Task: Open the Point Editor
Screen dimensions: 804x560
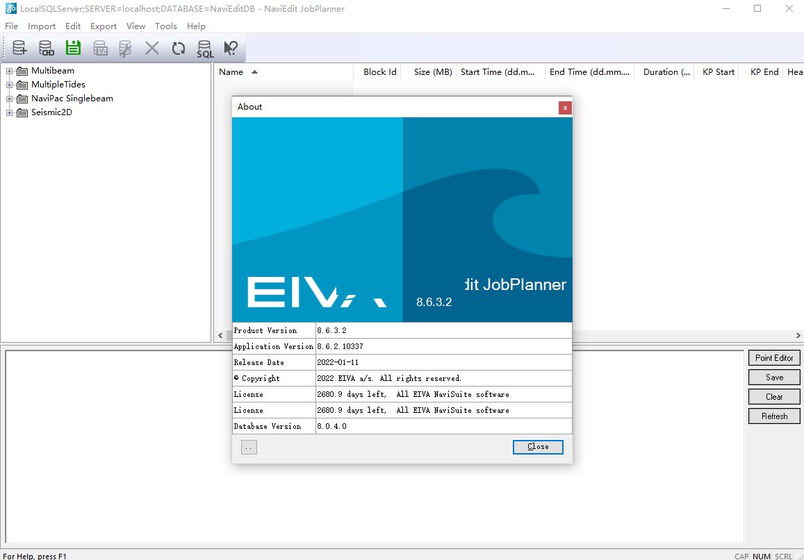Action: (774, 357)
